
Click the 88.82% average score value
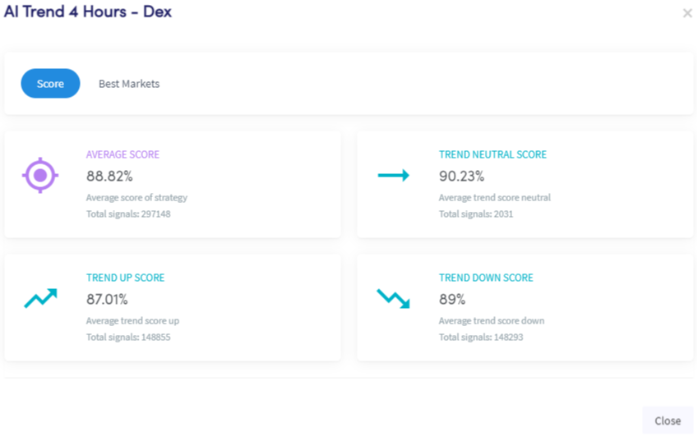pos(109,176)
